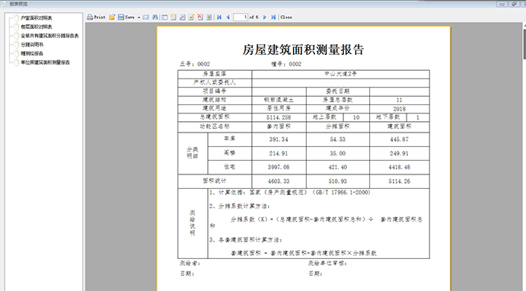Screen dimensions: 526x291
Task: Click the statistics total 5114.26
Action: [399, 181]
